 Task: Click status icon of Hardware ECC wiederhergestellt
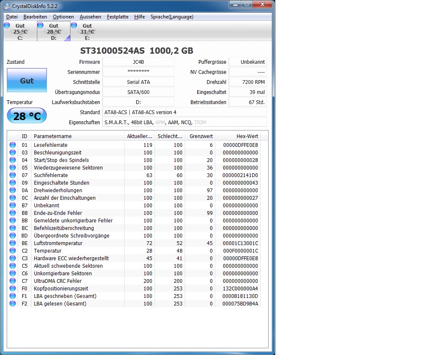coord(13,258)
